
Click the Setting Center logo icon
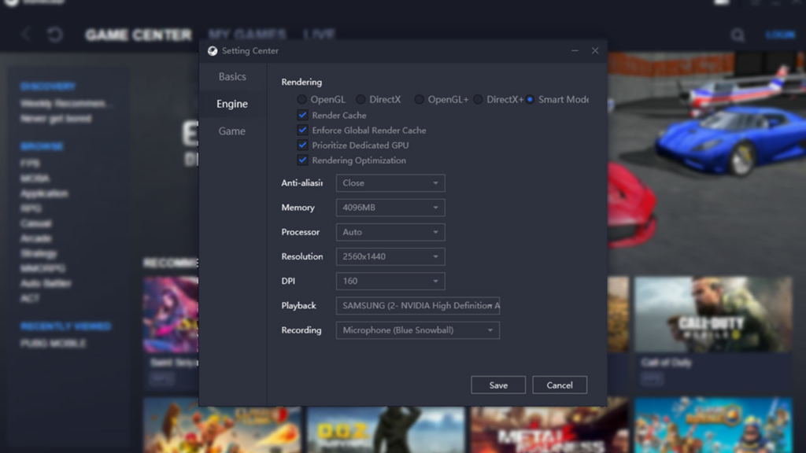click(x=213, y=51)
